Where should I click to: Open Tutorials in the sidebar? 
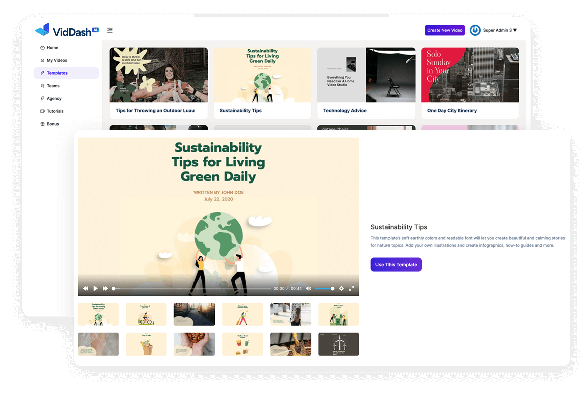(x=66, y=111)
